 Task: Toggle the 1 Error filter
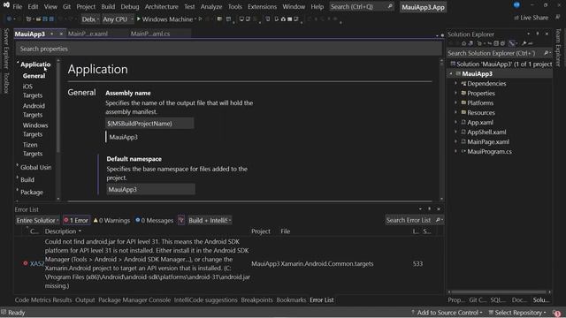pyautogui.click(x=76, y=220)
